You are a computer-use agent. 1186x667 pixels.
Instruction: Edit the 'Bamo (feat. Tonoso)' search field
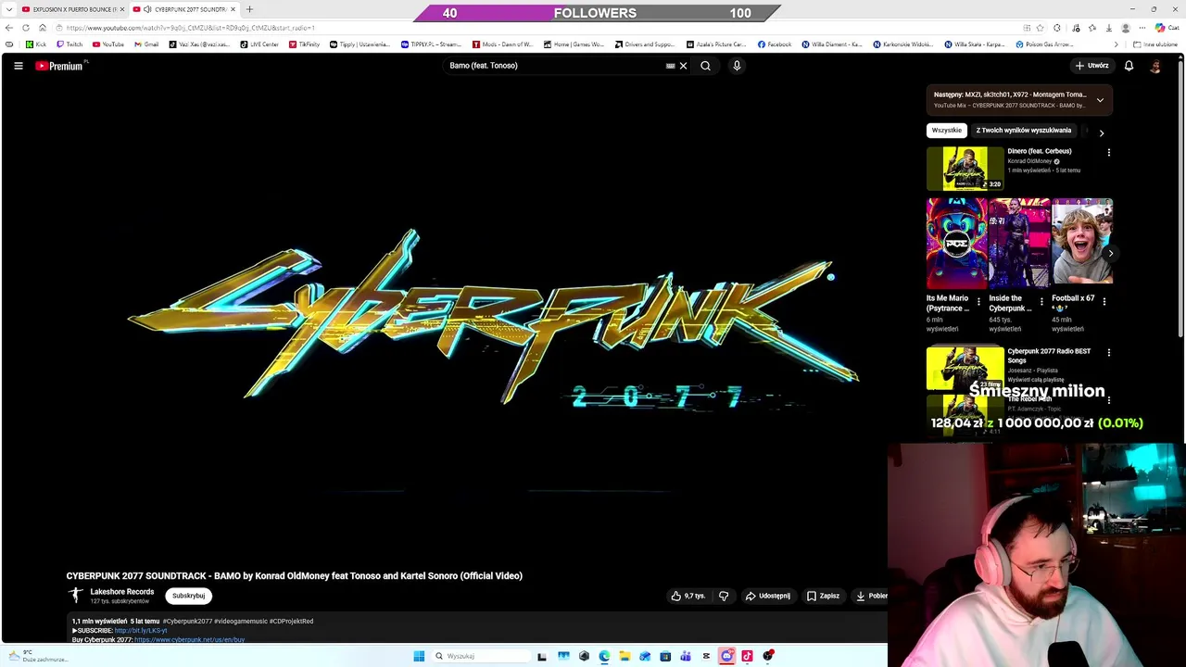[554, 66]
